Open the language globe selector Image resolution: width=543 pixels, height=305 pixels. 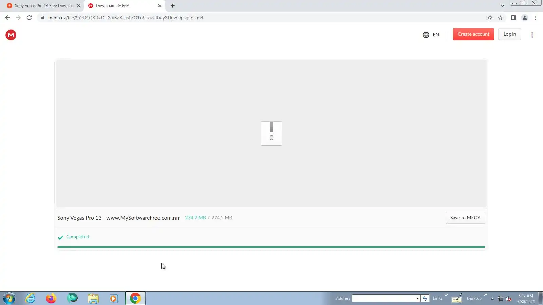tap(431, 35)
